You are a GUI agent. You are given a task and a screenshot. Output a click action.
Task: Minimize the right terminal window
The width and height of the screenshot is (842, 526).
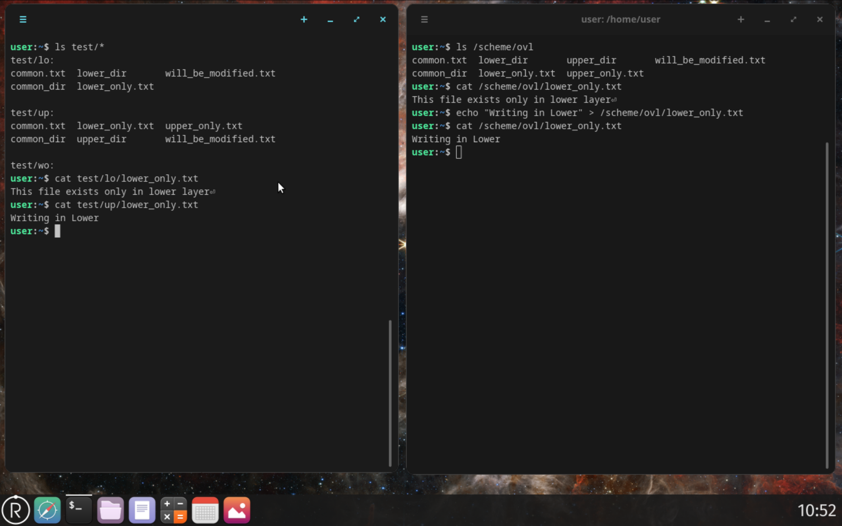coord(767,20)
